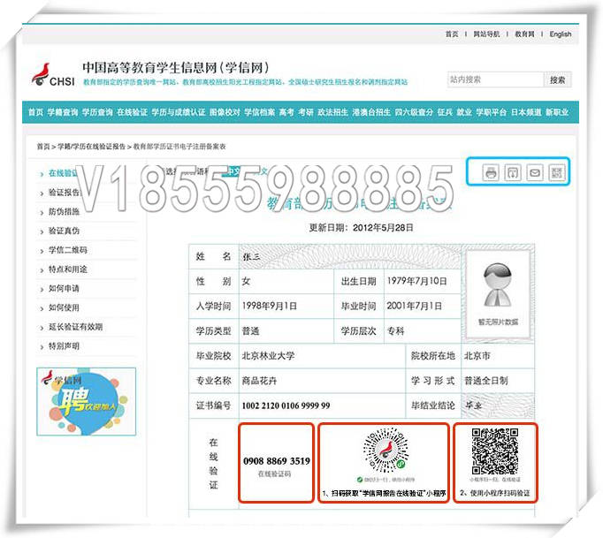Click the enrollment date 1998年9月1日

coord(269,306)
